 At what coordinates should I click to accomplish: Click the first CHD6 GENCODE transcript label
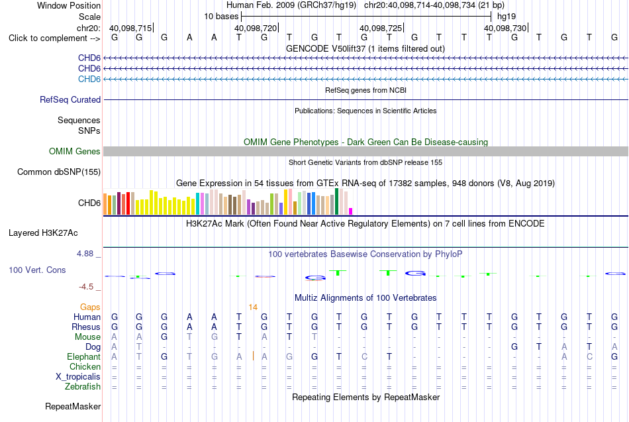click(x=89, y=58)
